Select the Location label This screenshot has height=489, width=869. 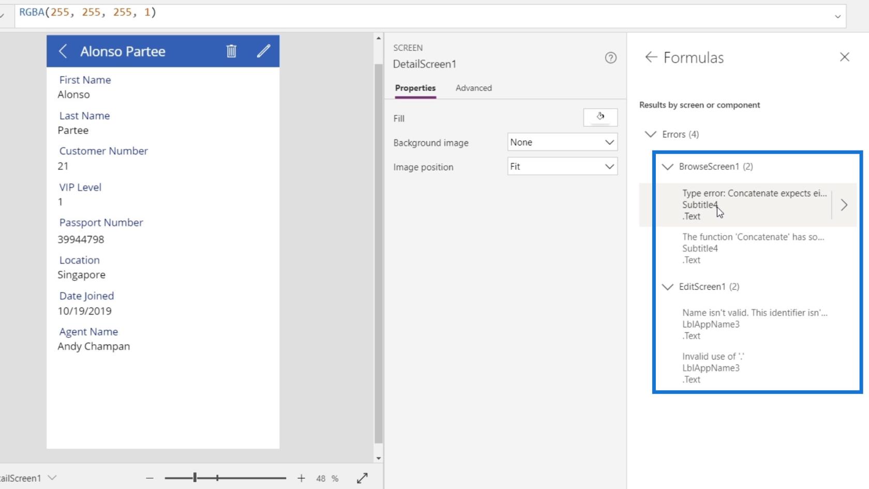coord(79,260)
